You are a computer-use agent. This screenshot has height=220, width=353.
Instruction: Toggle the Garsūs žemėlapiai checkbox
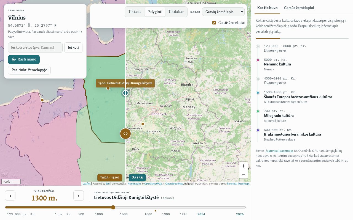(x=214, y=23)
